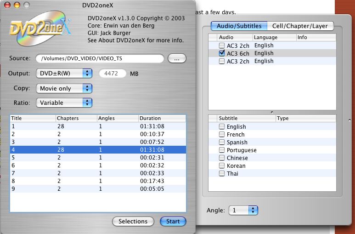Screen dimensions: 355x234
Task: Select title 6 row with 00:02:32
Action: point(98,166)
